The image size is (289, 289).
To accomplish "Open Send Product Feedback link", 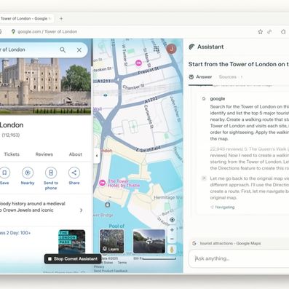I will click(x=111, y=271).
